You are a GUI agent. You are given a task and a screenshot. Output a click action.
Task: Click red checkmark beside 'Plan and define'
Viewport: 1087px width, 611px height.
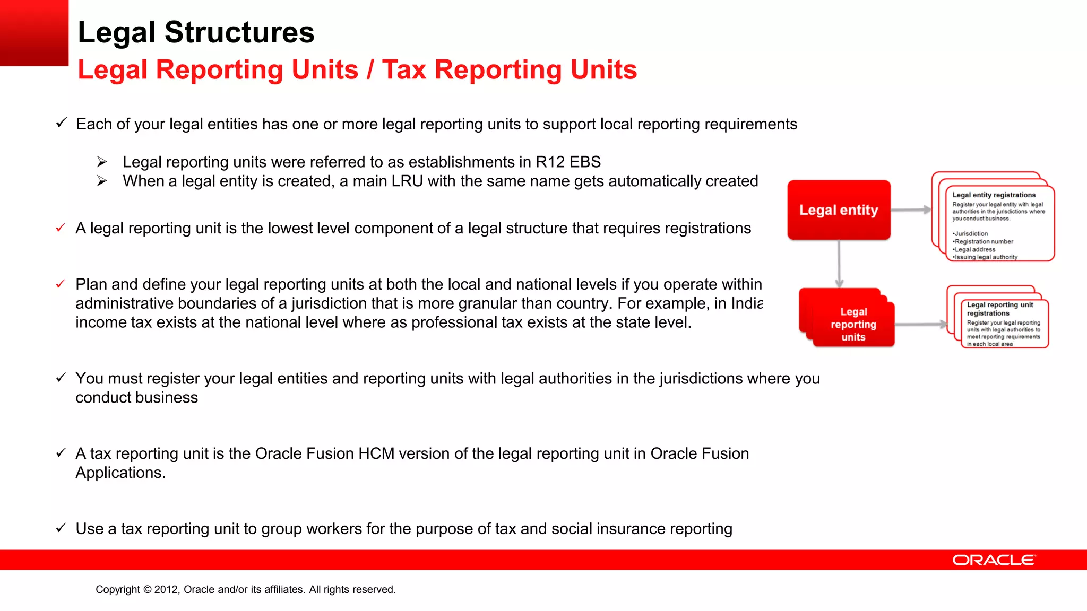(x=61, y=284)
